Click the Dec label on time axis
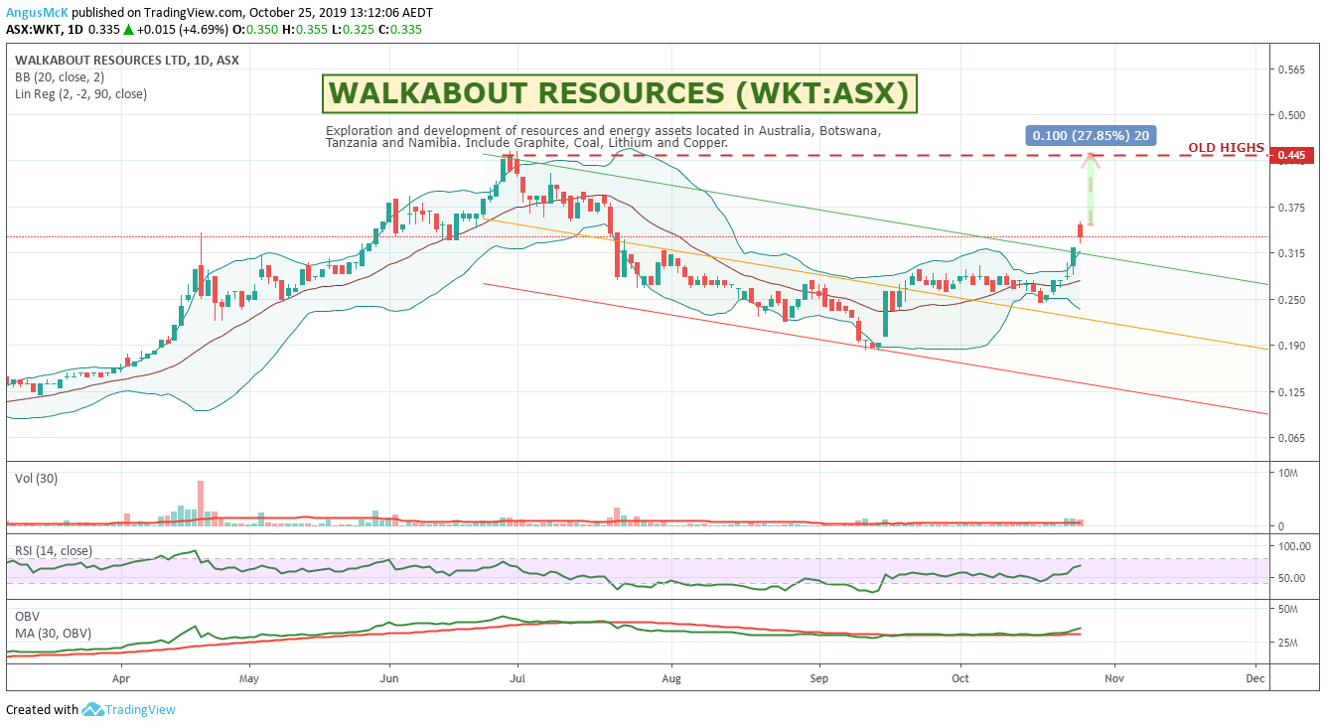Viewport: 1326px width, 727px height. [1255, 679]
